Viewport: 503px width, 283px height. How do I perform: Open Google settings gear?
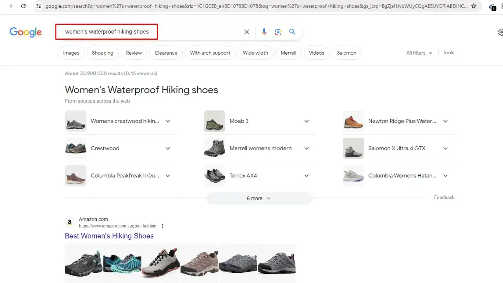[x=500, y=32]
